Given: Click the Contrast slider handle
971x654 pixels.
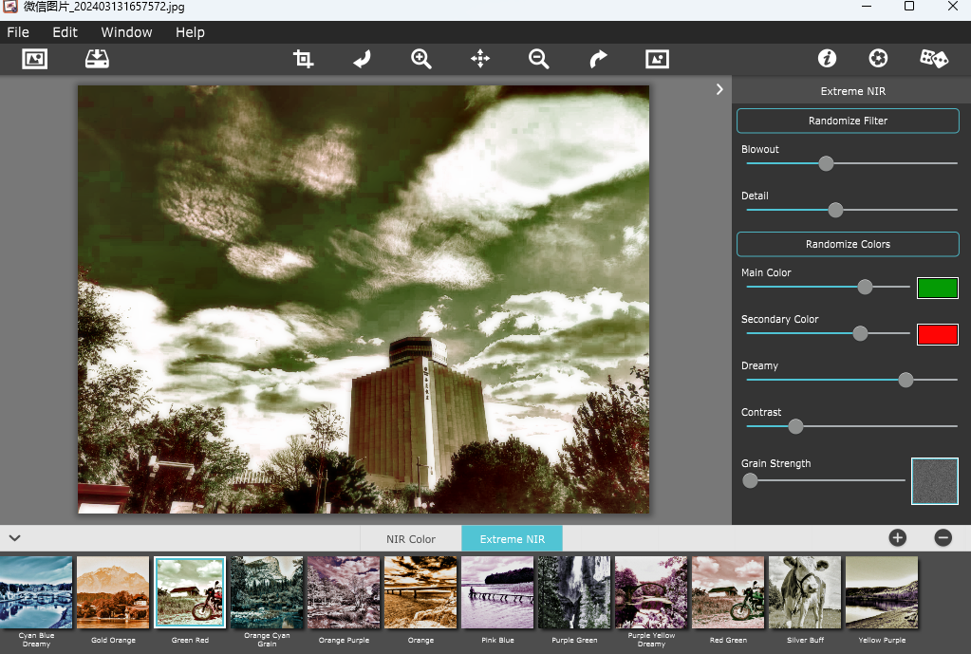Looking at the screenshot, I should pos(795,426).
